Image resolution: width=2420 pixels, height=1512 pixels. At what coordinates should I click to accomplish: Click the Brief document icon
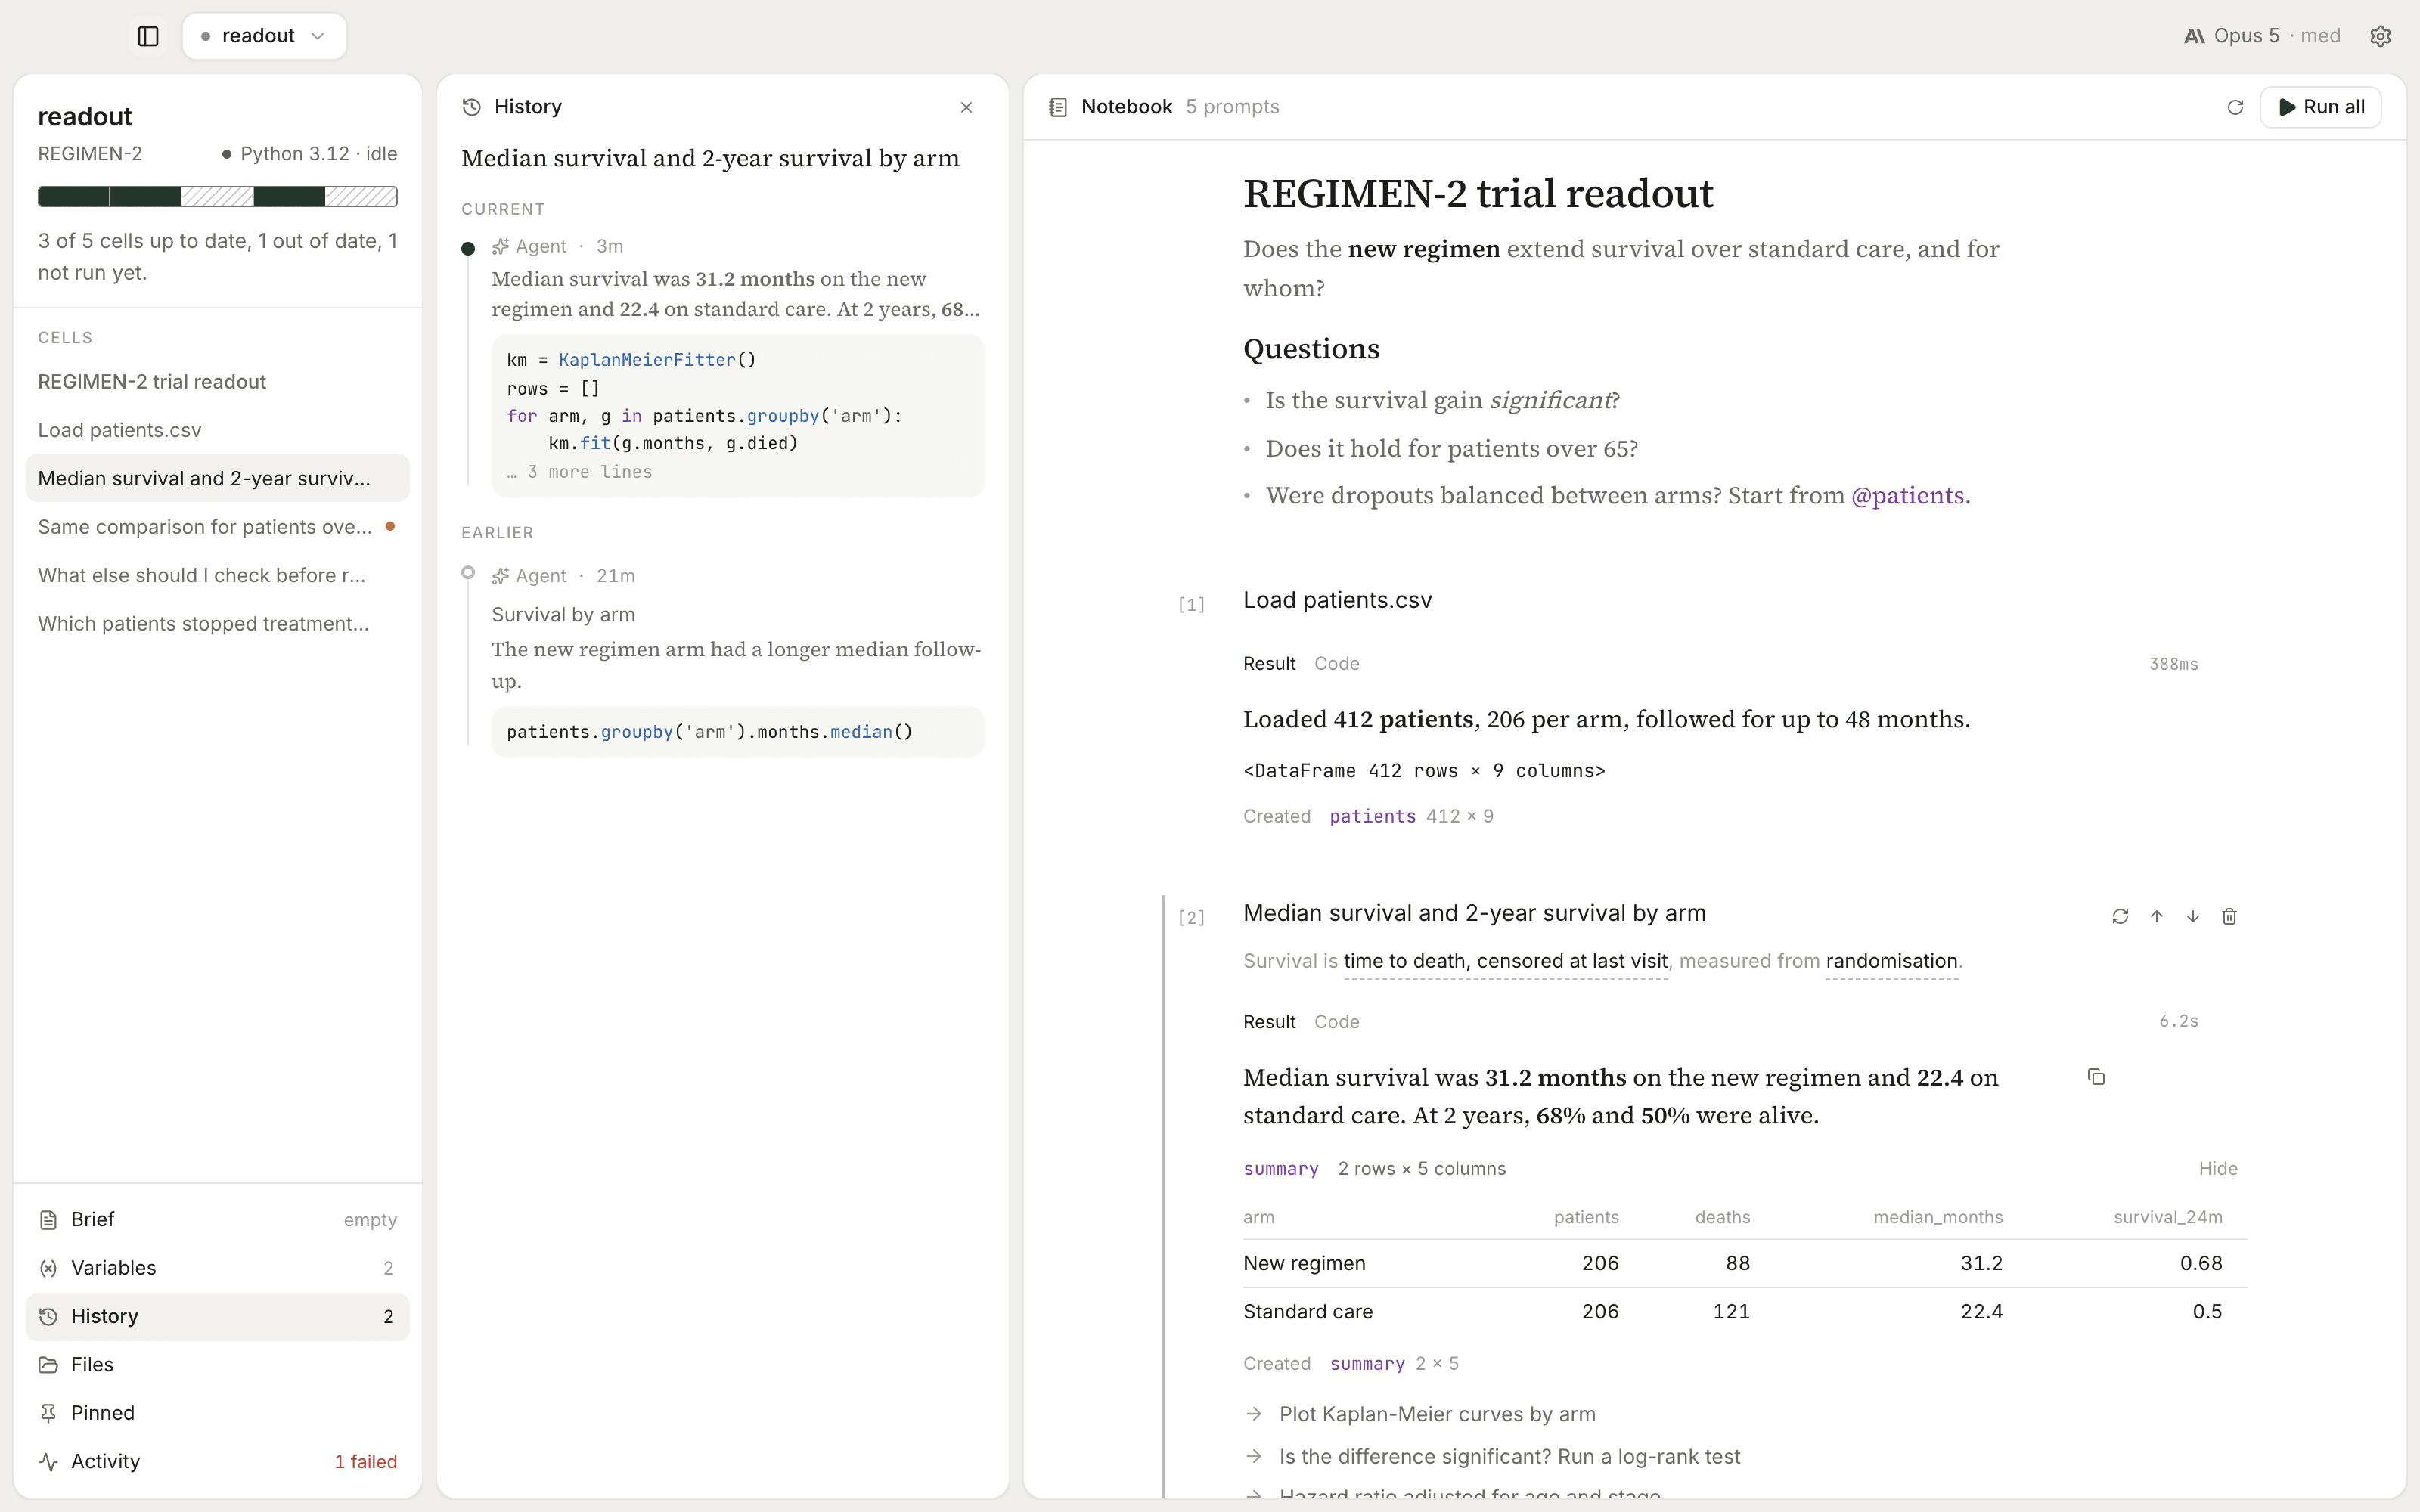pos(48,1220)
